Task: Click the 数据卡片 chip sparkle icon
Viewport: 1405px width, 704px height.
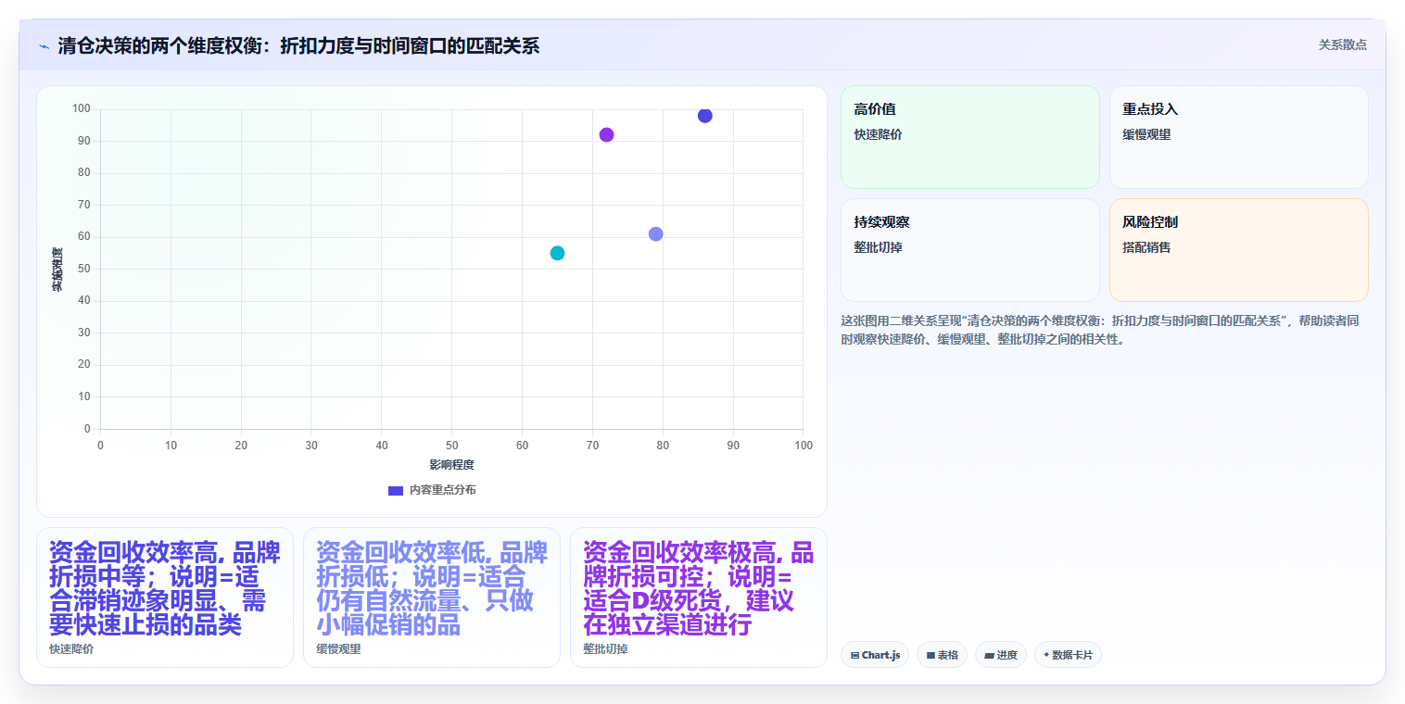Action: click(x=1046, y=655)
